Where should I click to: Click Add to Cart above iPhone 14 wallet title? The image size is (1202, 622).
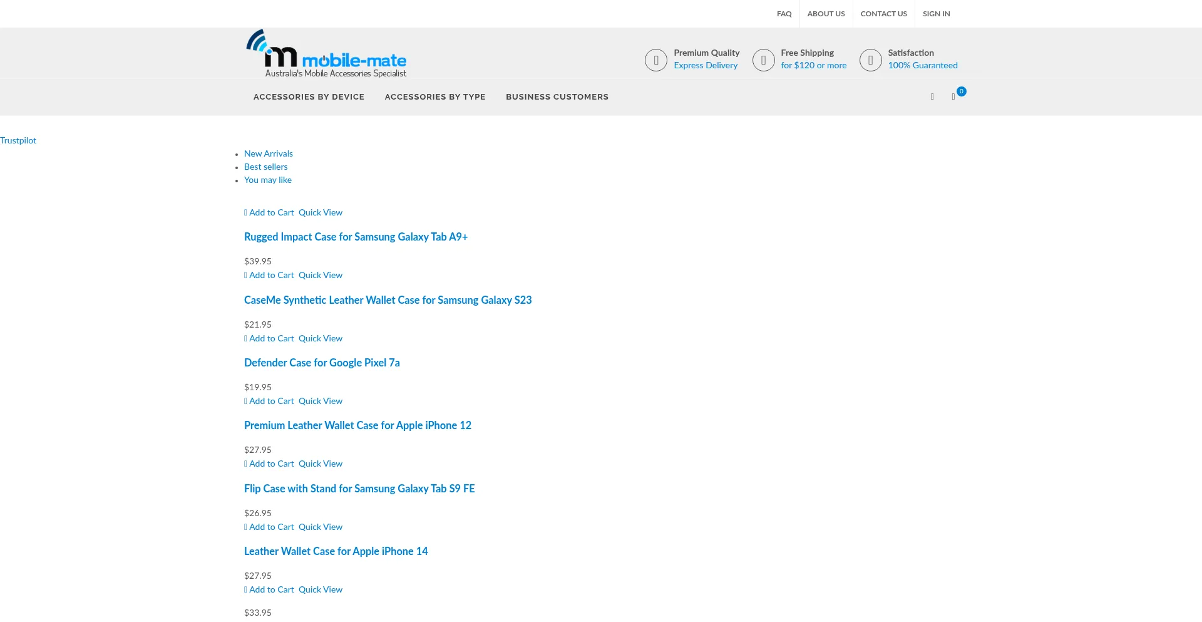(x=269, y=527)
